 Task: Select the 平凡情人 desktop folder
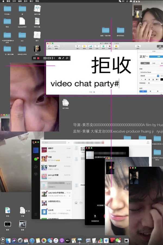[7, 10]
